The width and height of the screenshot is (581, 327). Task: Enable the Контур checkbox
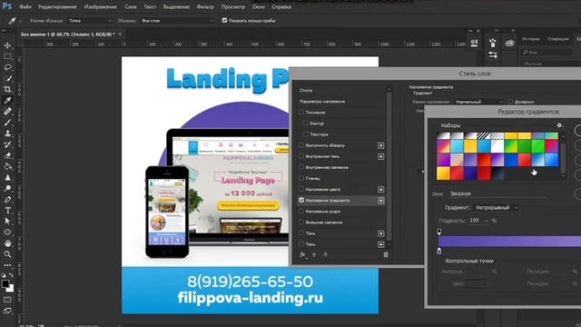(x=305, y=123)
